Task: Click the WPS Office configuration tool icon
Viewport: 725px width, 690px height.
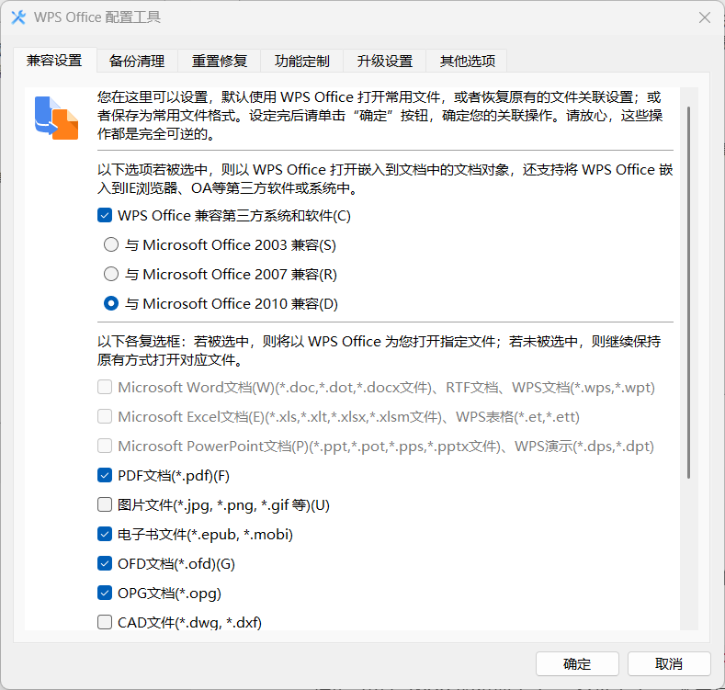Action: tap(18, 17)
